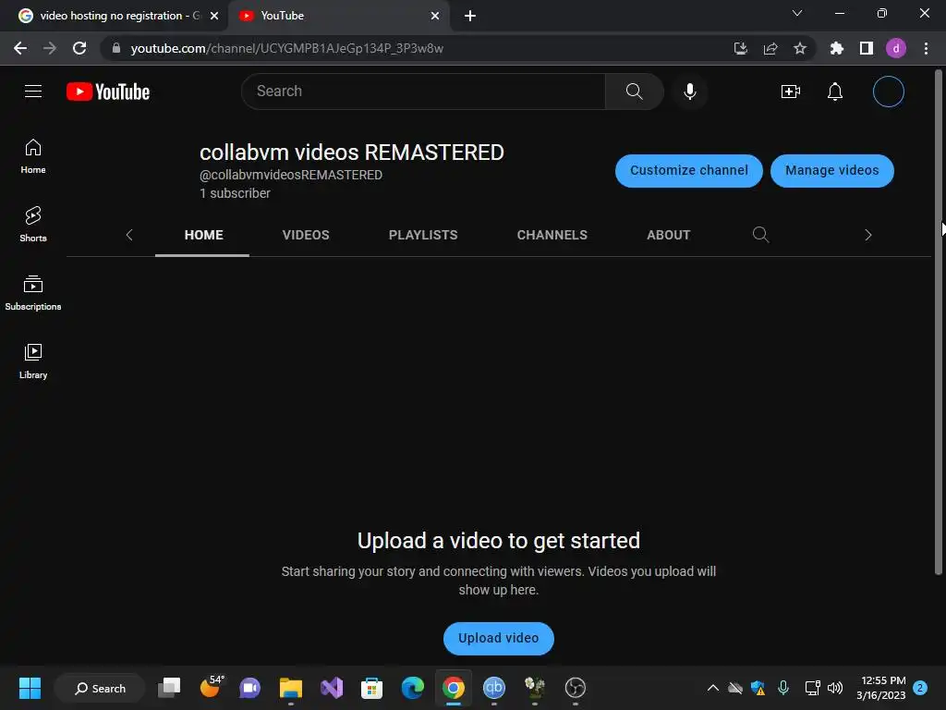Image resolution: width=946 pixels, height=710 pixels.
Task: Open the account avatar menu in YouTube
Action: (x=888, y=92)
